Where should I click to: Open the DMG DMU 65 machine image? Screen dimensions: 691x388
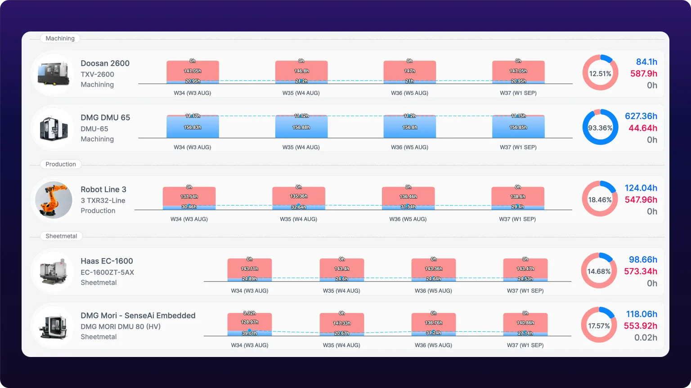tap(54, 128)
